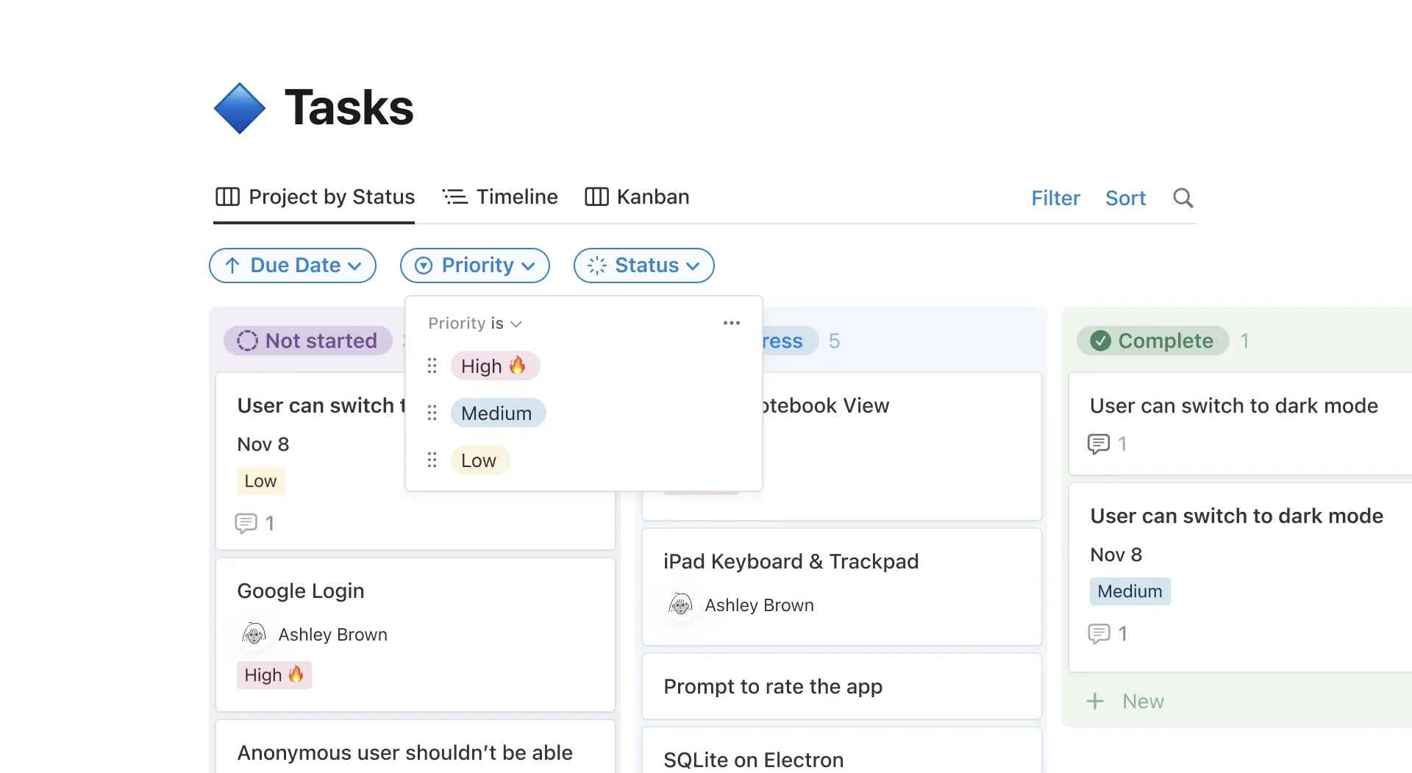Open the Status filter dropdown
1412x773 pixels.
tap(643, 266)
